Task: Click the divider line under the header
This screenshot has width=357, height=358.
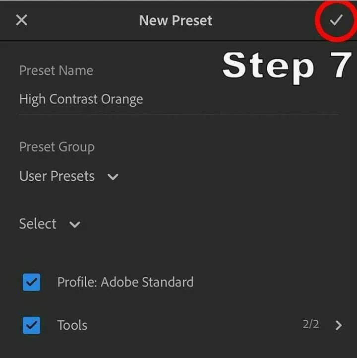Action: point(178,41)
